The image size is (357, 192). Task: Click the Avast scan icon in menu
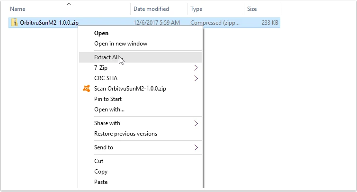coord(87,89)
